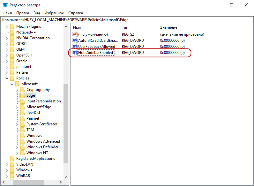
Task: Sort by the Значение column header
Action: (x=204, y=27)
